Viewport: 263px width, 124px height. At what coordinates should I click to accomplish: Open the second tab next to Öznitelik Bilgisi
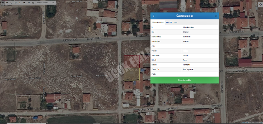tap(172, 22)
